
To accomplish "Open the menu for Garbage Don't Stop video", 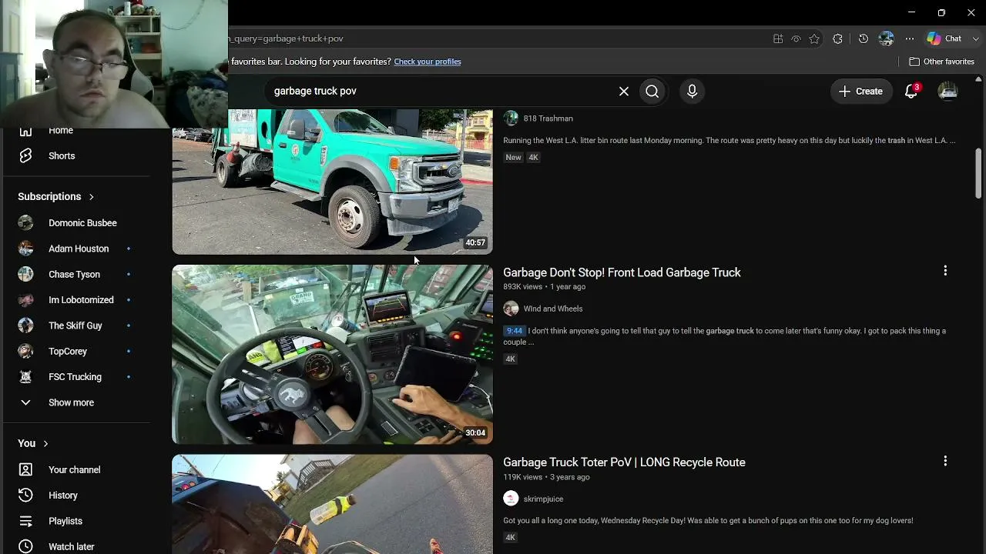I will point(945,271).
